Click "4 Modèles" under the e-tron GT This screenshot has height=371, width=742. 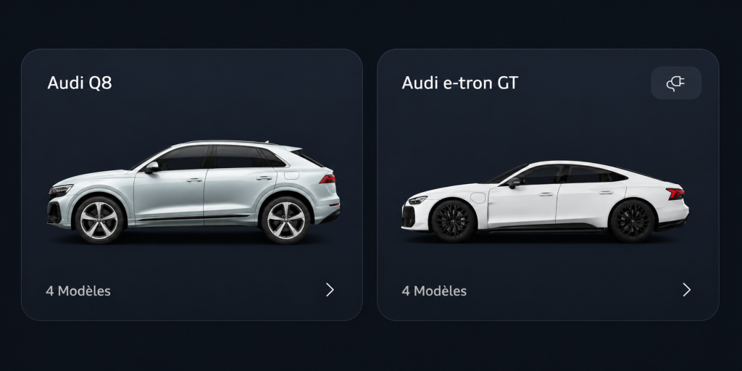(x=434, y=291)
